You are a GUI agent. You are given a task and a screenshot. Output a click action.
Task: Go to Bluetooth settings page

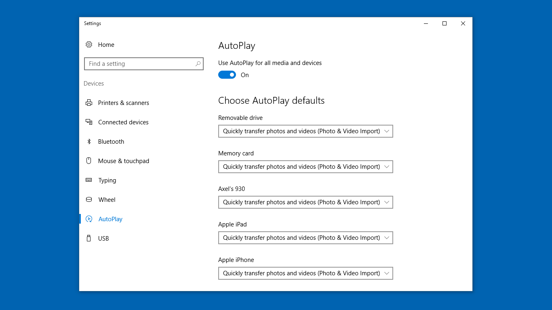(111, 142)
